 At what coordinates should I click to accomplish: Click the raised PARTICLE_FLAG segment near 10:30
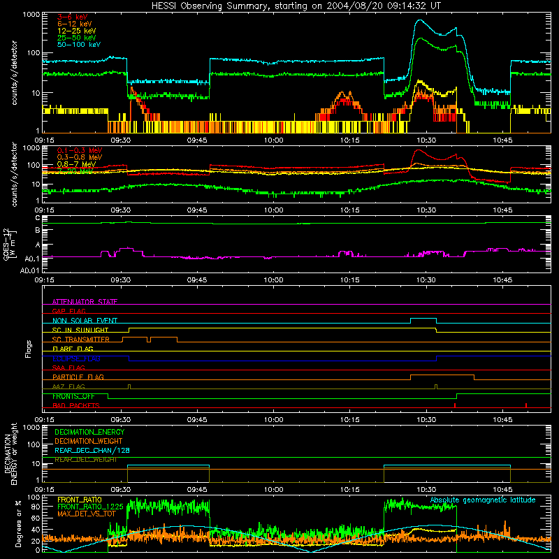click(442, 375)
